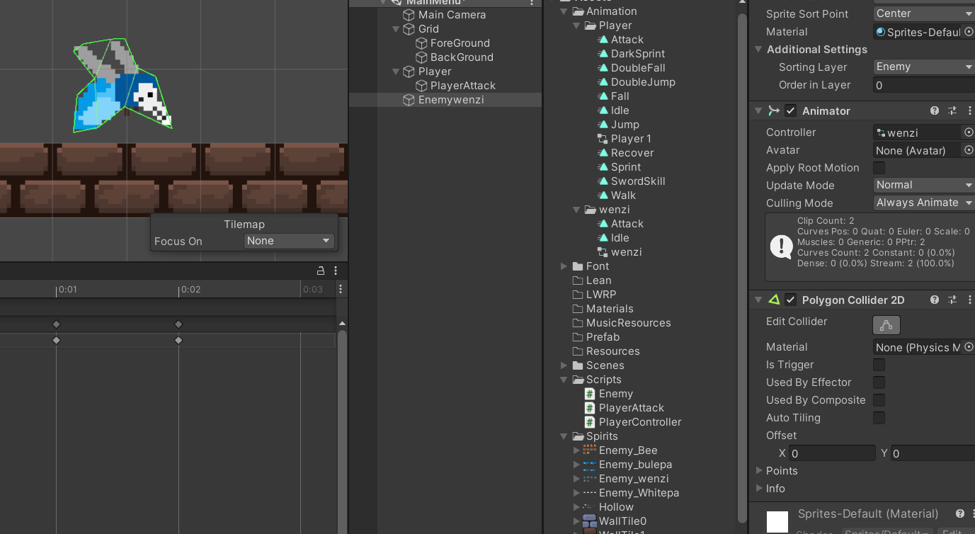Collapse the Grid hierarchy item
The image size is (975, 534).
396,29
